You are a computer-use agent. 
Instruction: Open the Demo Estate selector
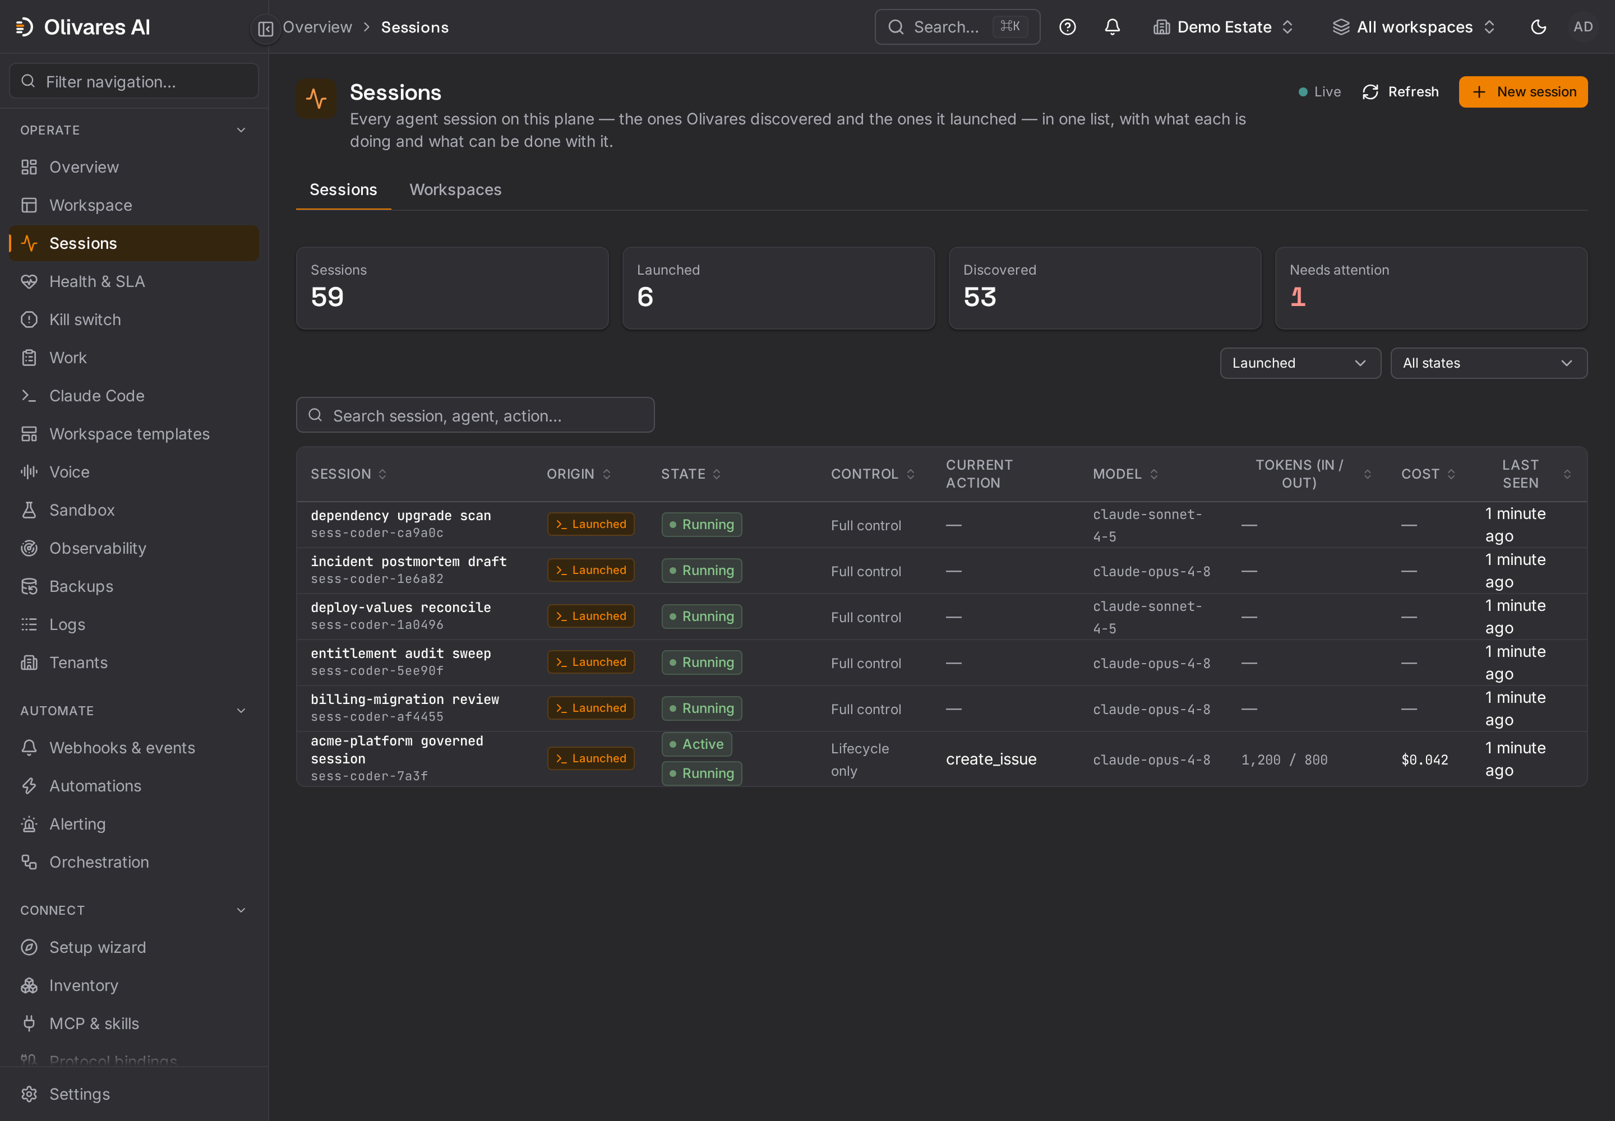(x=1224, y=27)
